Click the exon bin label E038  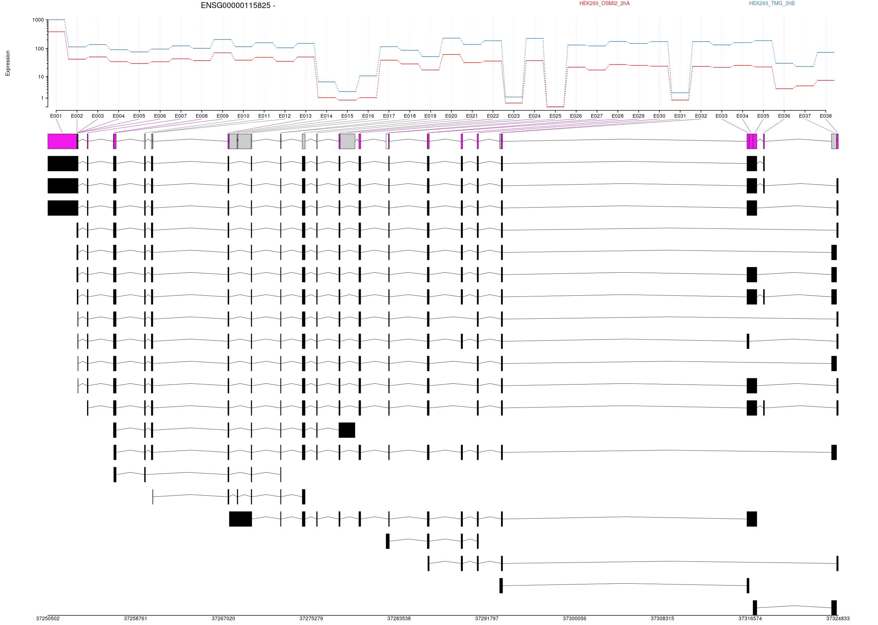826,116
